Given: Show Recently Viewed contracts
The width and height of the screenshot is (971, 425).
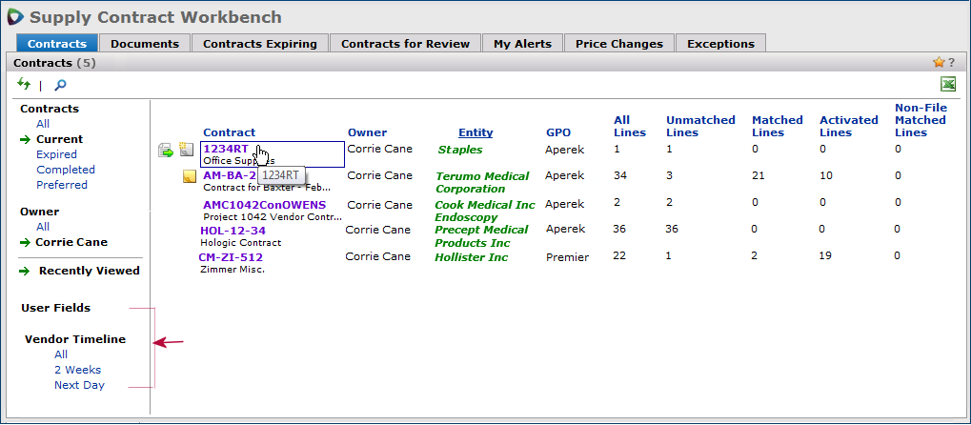Looking at the screenshot, I should click(89, 271).
